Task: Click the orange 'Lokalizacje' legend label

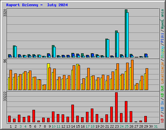Action: point(162,73)
